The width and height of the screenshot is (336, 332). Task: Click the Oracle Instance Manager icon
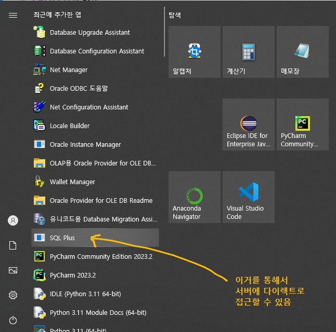tap(40, 144)
